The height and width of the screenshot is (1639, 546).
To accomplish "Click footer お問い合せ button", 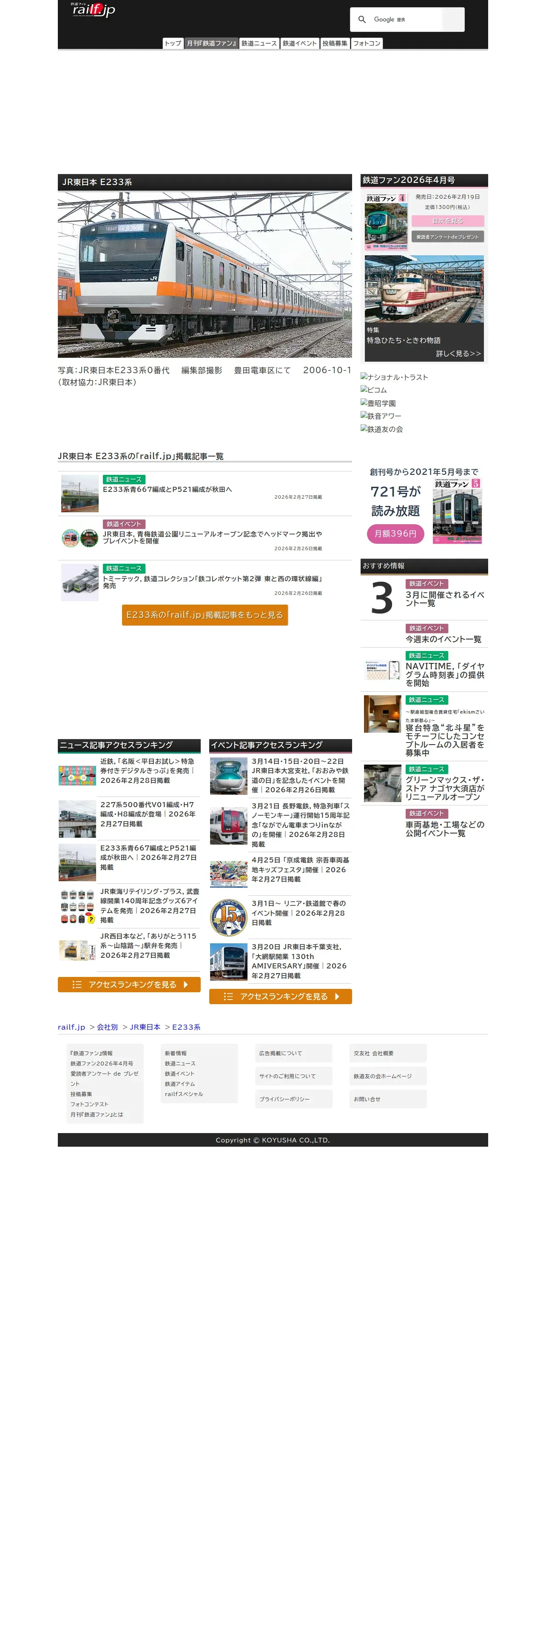I will pos(388,1099).
